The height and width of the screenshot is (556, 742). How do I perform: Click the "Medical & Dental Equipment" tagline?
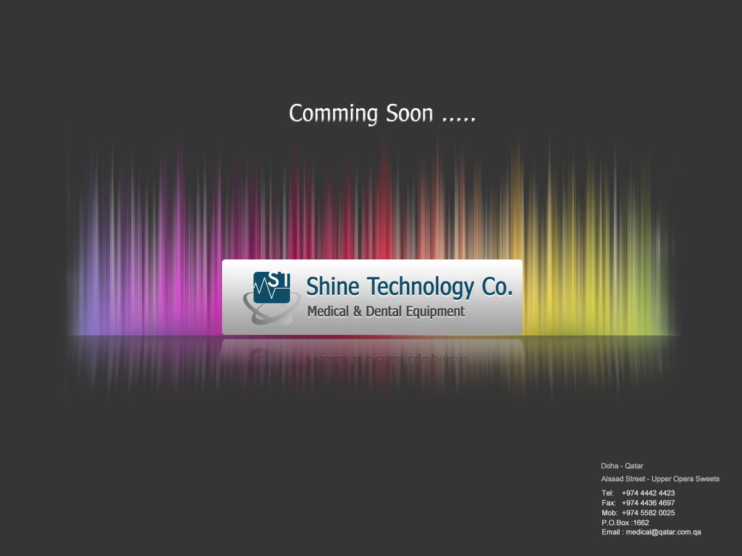386,312
